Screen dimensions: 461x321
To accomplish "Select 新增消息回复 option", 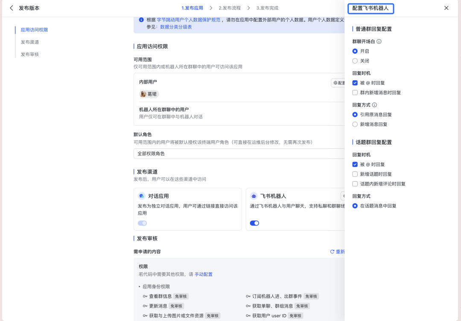I will pos(355,124).
